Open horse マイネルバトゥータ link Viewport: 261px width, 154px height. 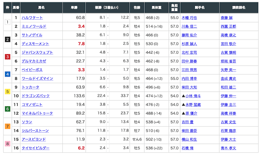pos(37,113)
